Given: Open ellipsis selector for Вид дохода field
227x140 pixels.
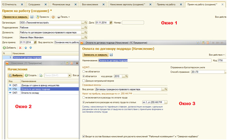Looking at the screenshot, I should coord(163,89).
